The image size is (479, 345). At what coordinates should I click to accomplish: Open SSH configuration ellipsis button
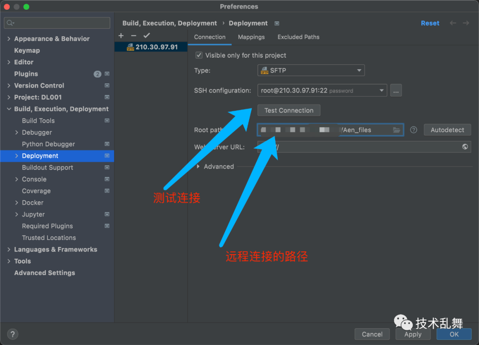coord(396,90)
